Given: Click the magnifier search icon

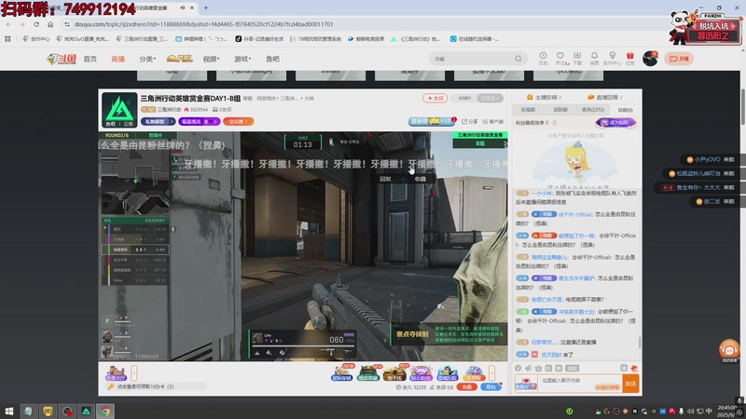Looking at the screenshot, I should [518, 59].
